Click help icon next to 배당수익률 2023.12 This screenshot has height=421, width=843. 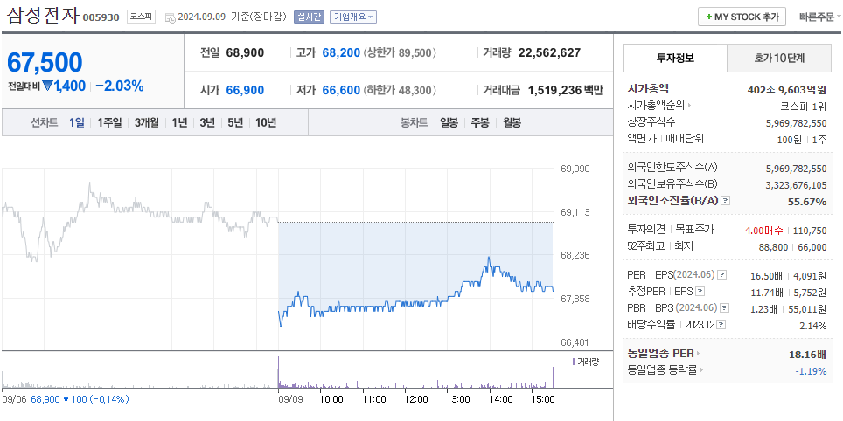tap(721, 325)
